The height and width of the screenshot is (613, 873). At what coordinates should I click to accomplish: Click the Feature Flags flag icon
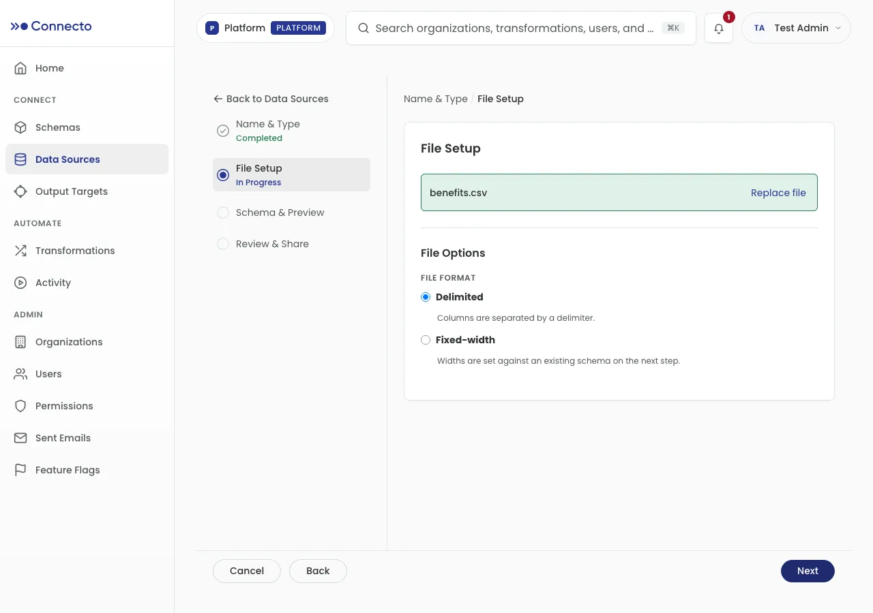[20, 470]
